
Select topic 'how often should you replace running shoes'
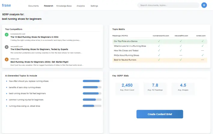coord(29,81)
